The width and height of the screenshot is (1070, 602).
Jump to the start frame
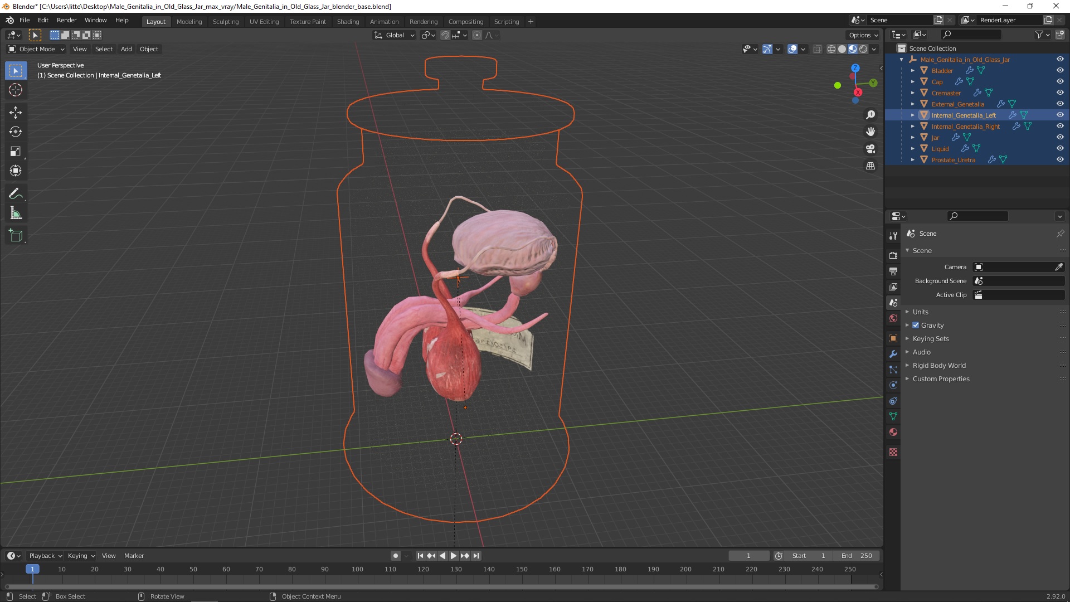pyautogui.click(x=420, y=556)
